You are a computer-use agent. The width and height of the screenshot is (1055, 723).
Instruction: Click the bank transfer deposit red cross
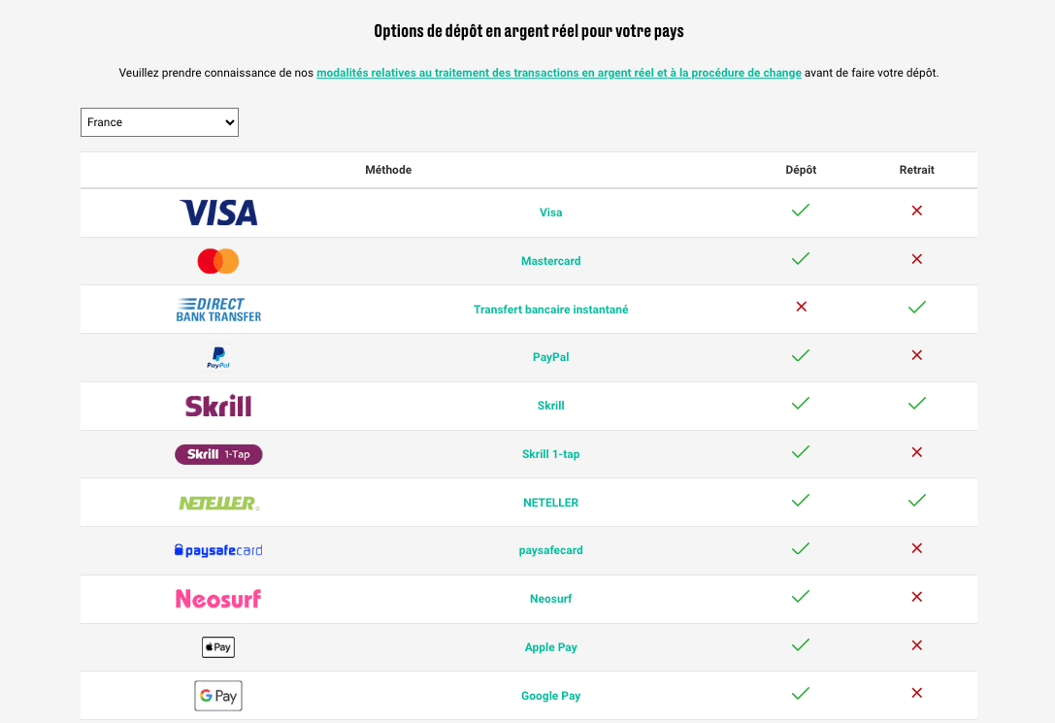pos(801,307)
